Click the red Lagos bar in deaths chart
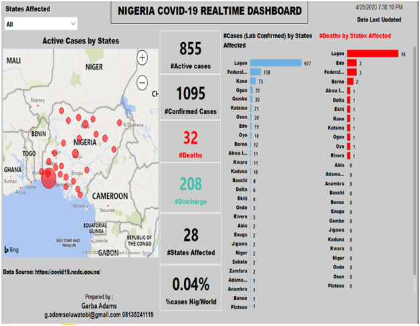 coord(373,54)
